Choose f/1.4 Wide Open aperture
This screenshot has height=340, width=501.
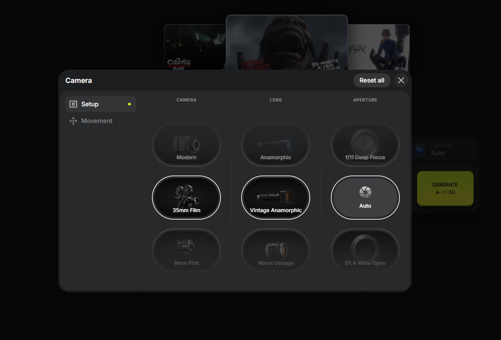pyautogui.click(x=365, y=250)
